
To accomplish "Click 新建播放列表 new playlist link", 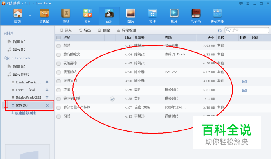I will pyautogui.click(x=23, y=113).
